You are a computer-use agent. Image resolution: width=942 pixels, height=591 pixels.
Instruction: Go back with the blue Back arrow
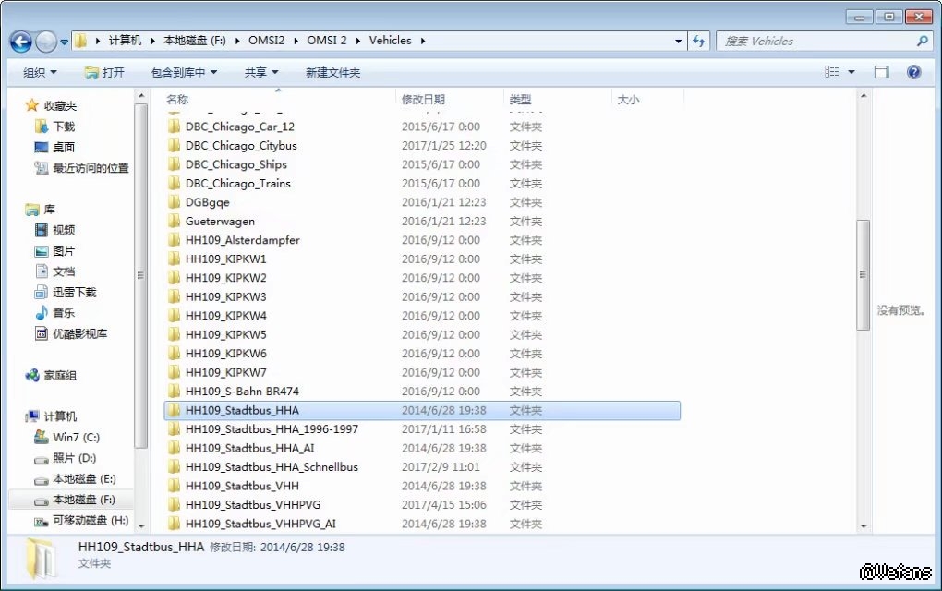point(21,42)
